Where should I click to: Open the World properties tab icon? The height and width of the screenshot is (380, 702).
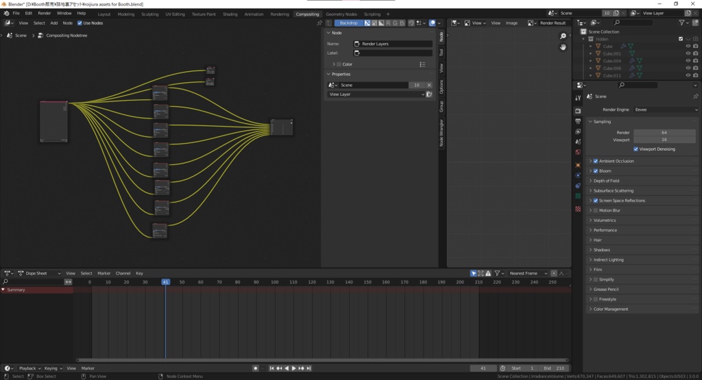[x=578, y=152]
